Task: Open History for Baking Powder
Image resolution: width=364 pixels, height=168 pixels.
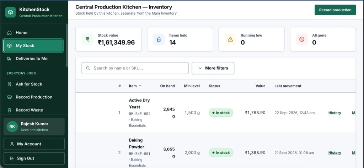Action: pyautogui.click(x=334, y=153)
